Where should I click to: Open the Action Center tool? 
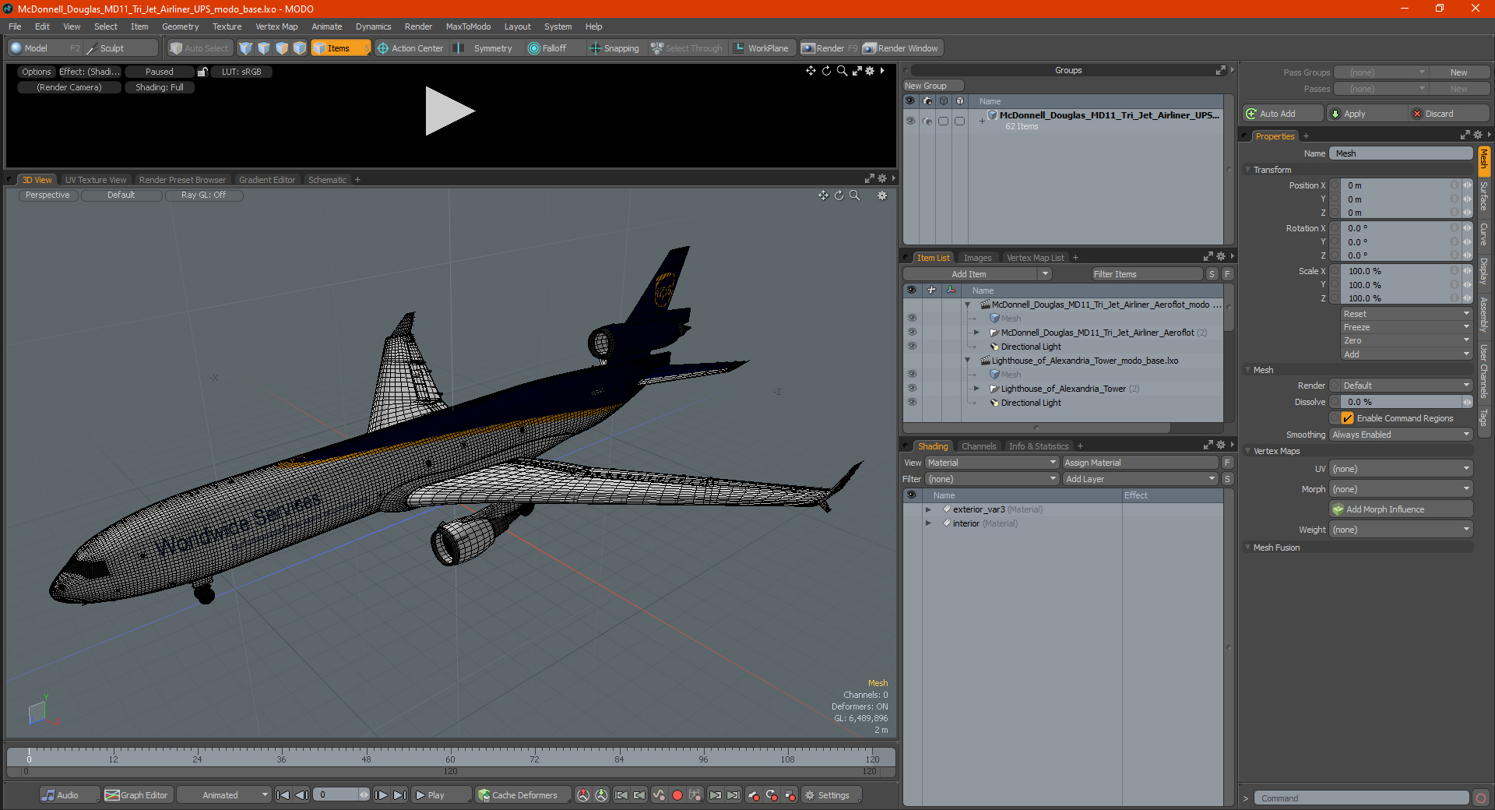point(410,48)
